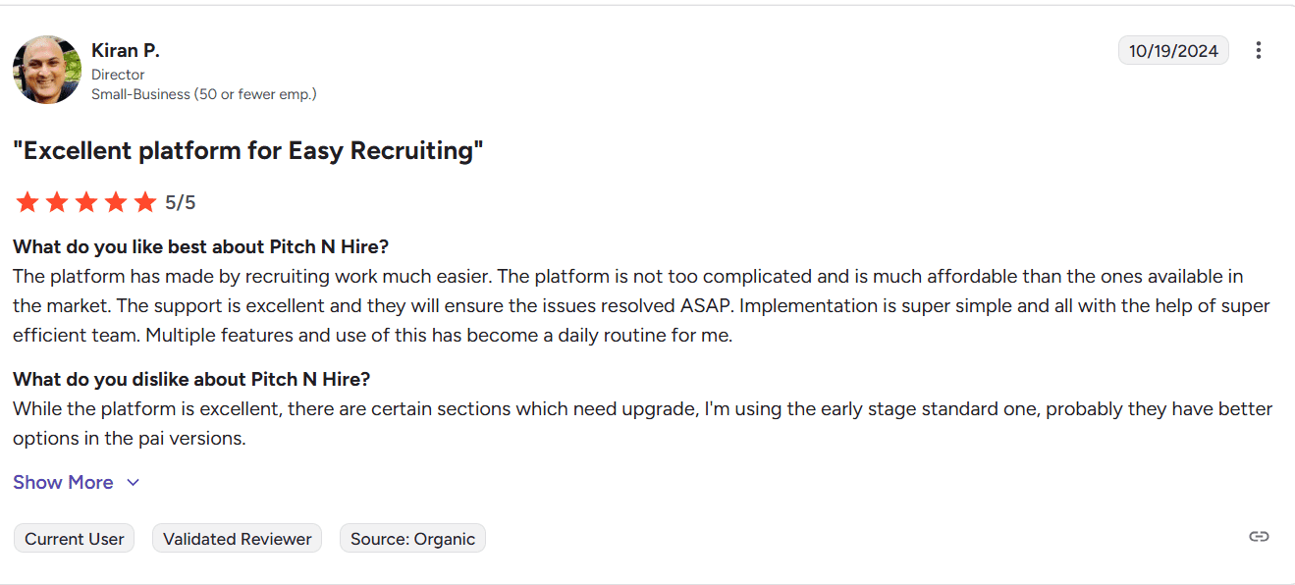
Task: Select the Validated Reviewer tag
Action: (x=237, y=539)
